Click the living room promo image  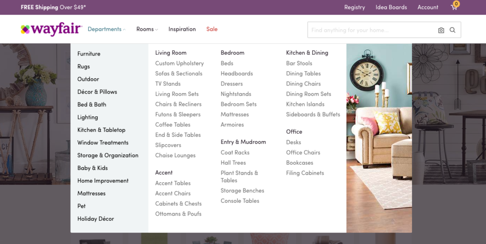379,138
